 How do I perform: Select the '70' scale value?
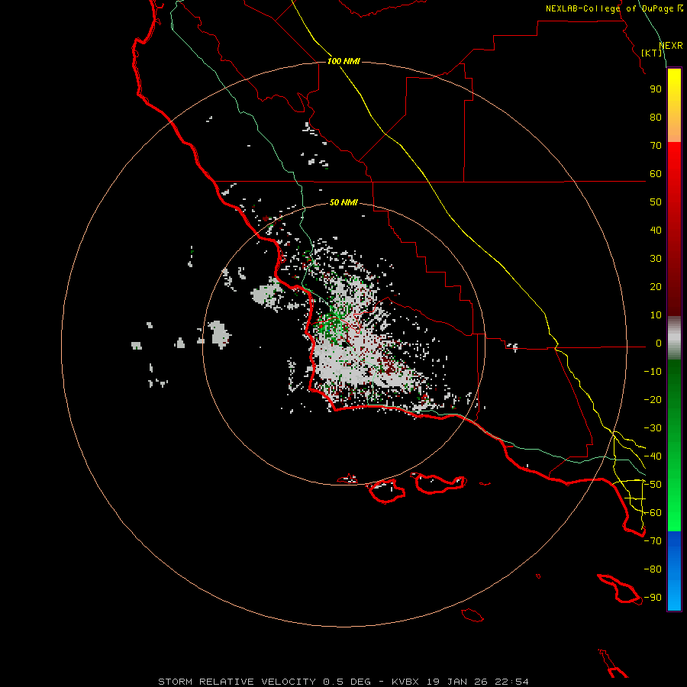656,146
